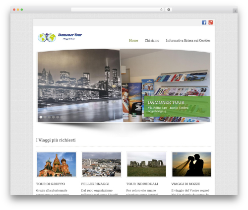The width and height of the screenshot is (248, 210).
Task: Click the green DAMONER TOUR slide caption
Action: pos(177,106)
